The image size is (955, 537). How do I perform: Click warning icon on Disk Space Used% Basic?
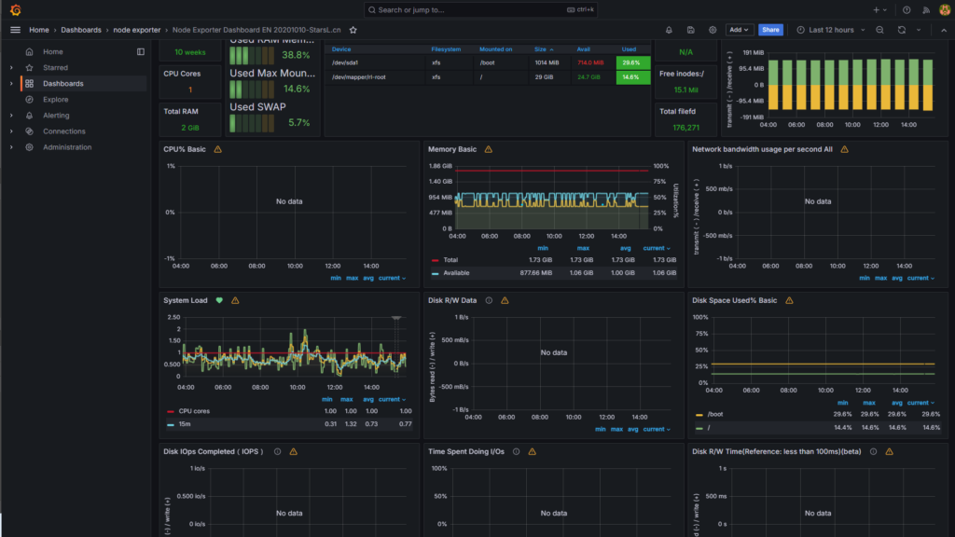click(789, 300)
